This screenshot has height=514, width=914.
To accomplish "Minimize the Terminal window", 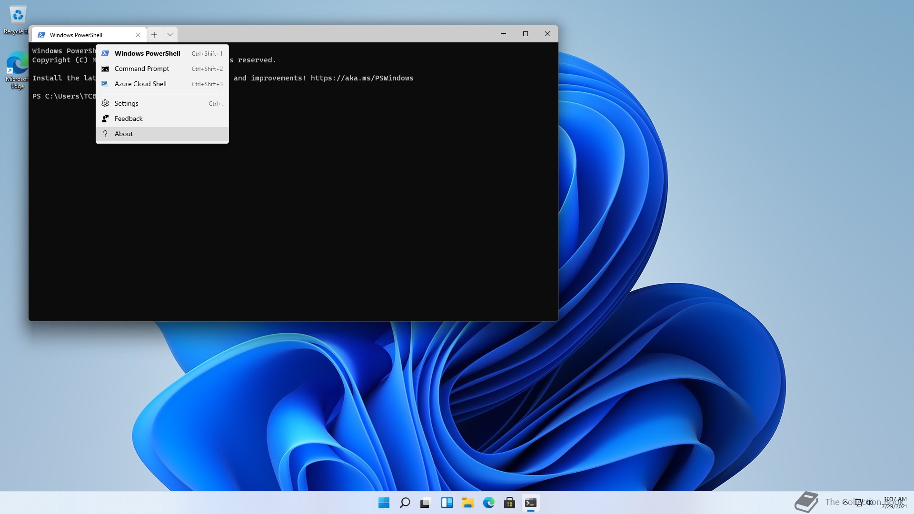I will (504, 34).
